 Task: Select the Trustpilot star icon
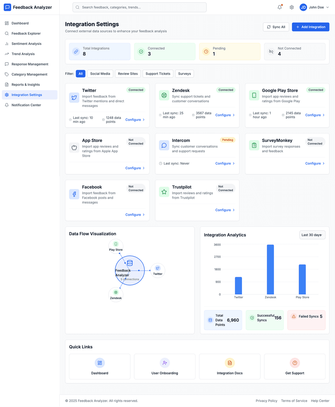164,192
